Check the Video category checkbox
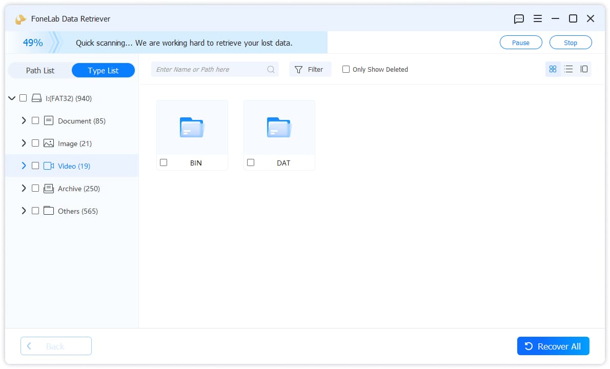610x369 pixels. 35,166
